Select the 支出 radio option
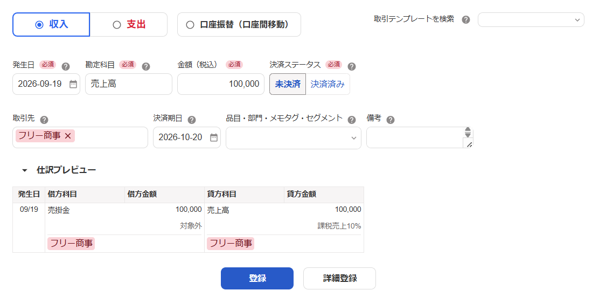Viewport: 599px width, 304px height. click(128, 24)
